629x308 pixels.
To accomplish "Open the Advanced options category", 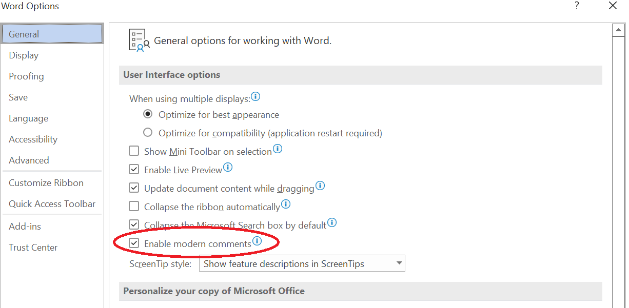I will point(52,160).
